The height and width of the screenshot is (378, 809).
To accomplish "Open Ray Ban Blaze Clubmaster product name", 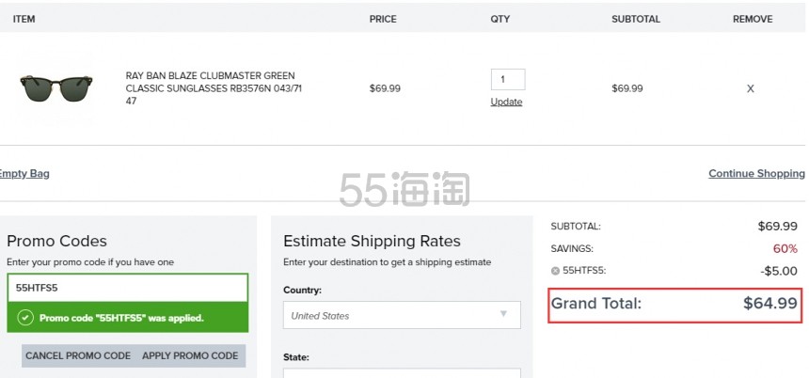I will coord(214,87).
